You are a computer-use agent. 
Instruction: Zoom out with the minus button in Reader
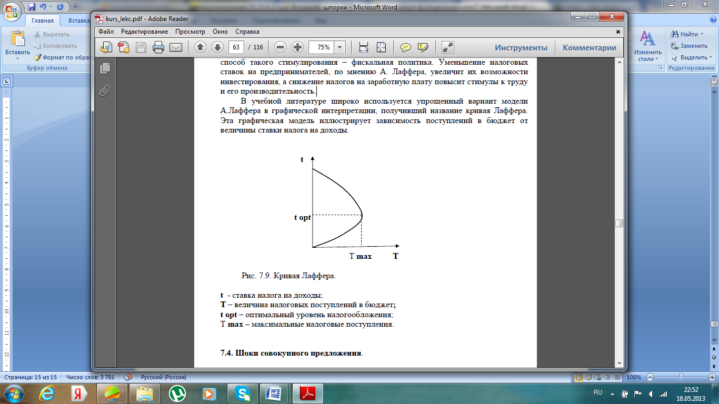281,47
